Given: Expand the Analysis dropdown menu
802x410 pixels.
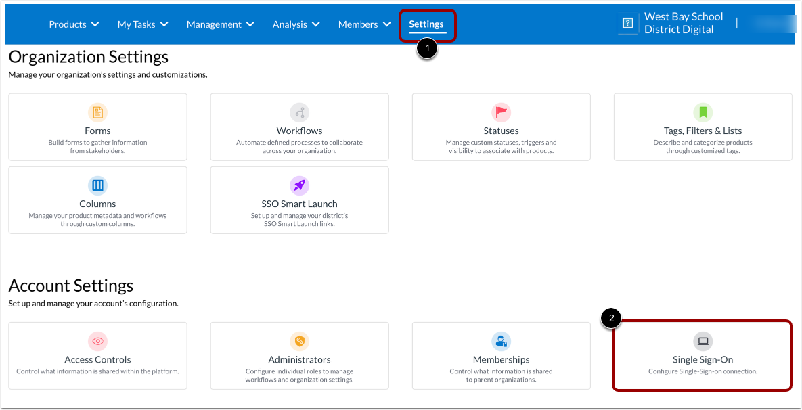Looking at the screenshot, I should 295,24.
